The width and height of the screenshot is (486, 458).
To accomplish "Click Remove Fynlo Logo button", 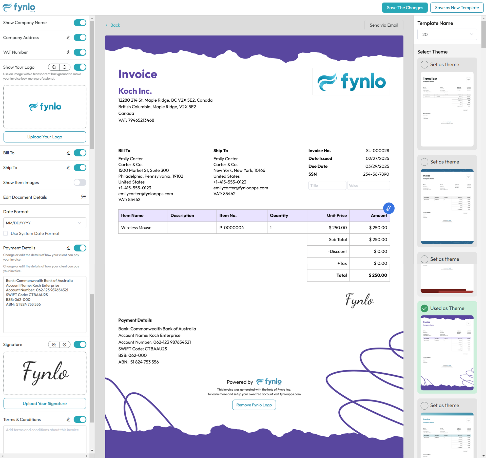I will point(254,405).
